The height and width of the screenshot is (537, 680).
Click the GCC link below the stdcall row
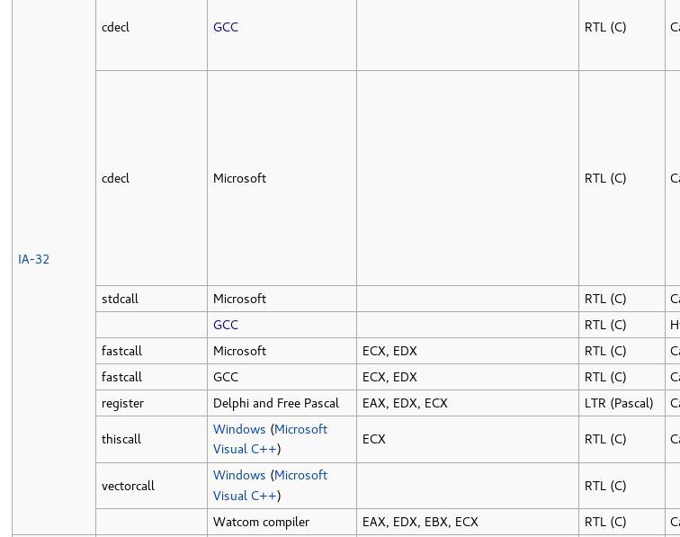[226, 325]
